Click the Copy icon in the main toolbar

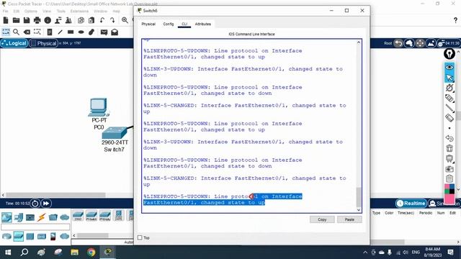[81, 20]
